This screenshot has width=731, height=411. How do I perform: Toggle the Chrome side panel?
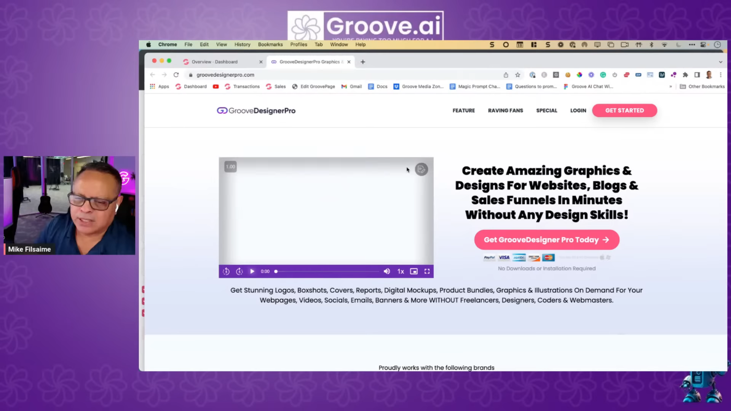pyautogui.click(x=697, y=75)
